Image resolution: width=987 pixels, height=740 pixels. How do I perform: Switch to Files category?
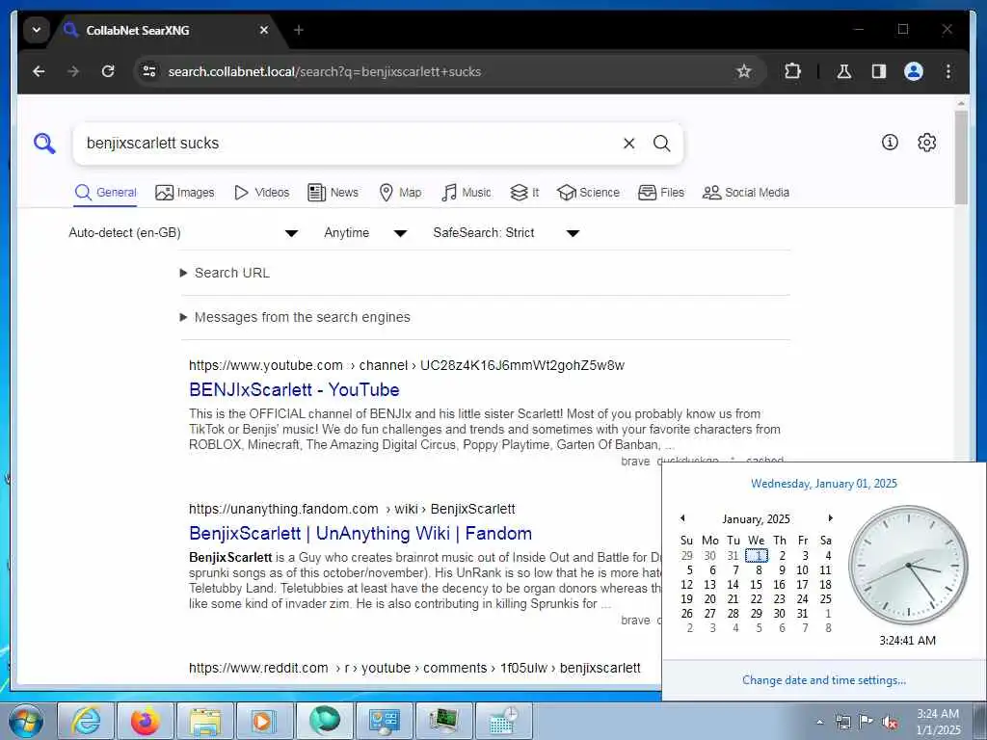pyautogui.click(x=661, y=193)
